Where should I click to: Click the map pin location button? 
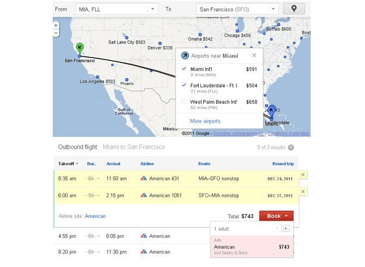coord(294,9)
